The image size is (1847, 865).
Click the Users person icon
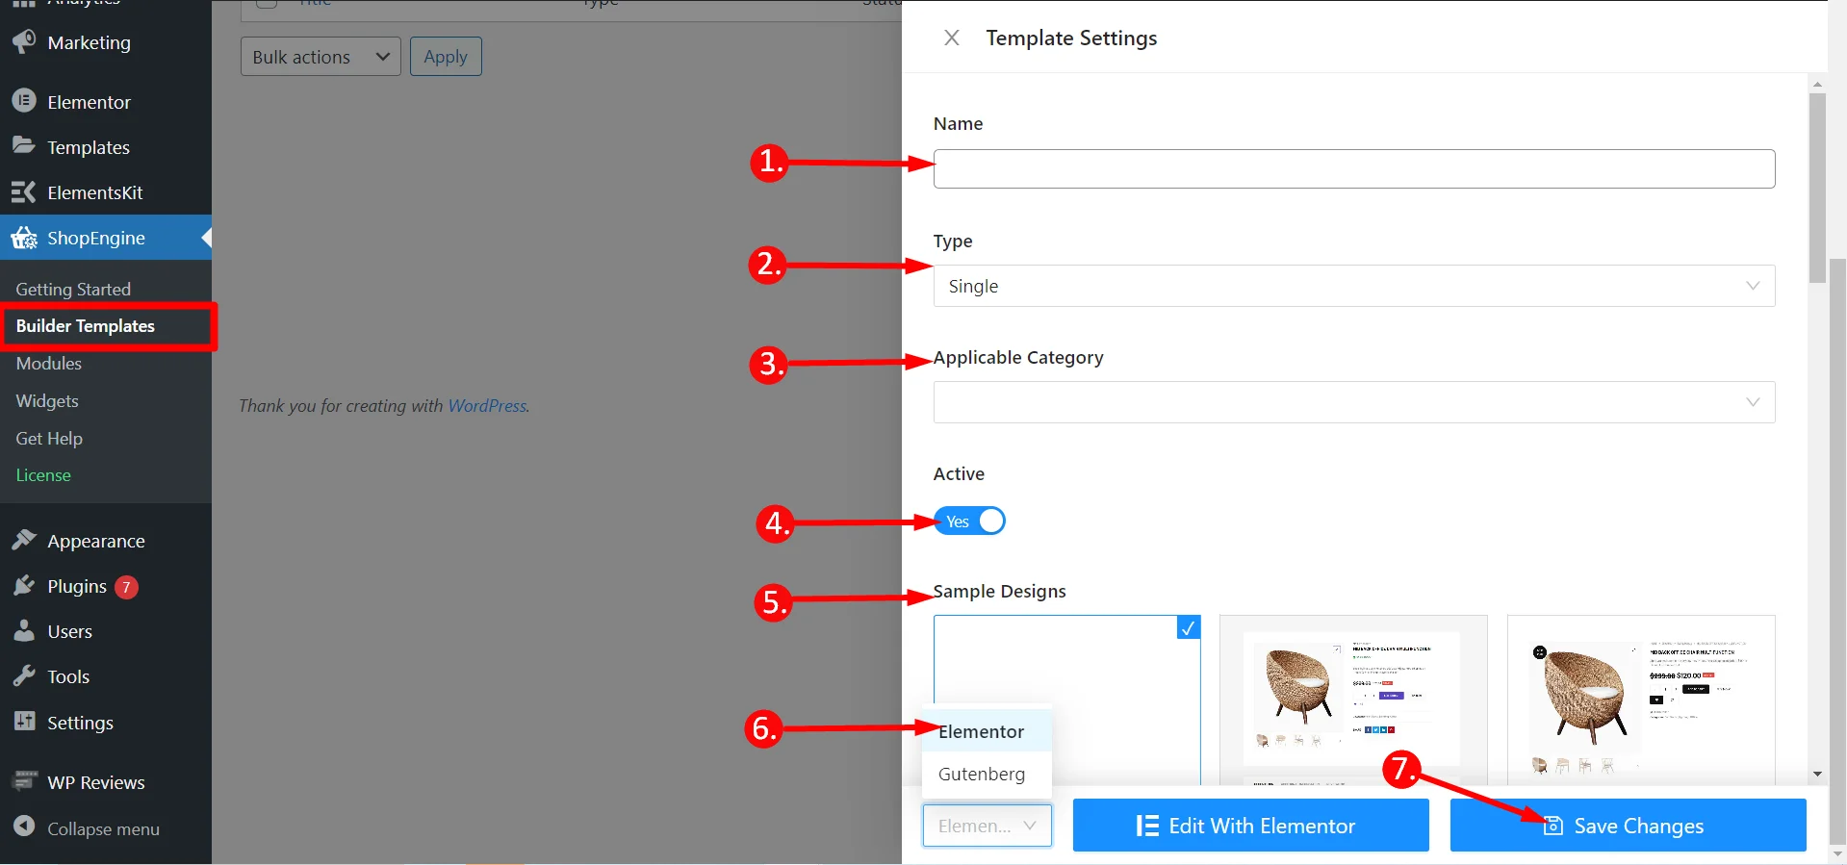click(24, 631)
